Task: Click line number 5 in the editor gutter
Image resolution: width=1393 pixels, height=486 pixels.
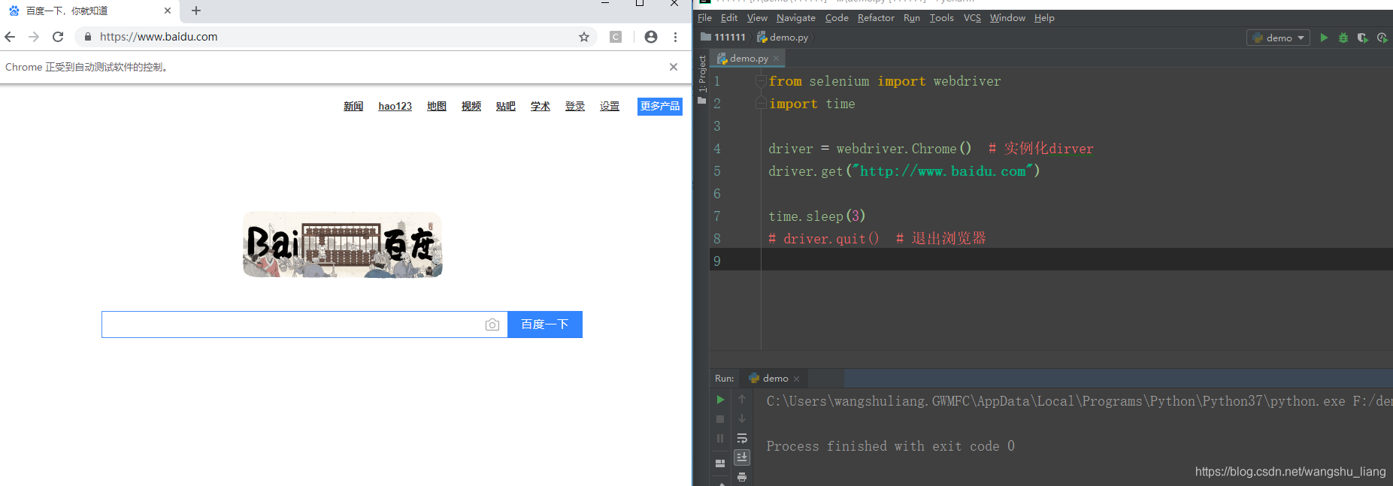Action: (x=717, y=171)
